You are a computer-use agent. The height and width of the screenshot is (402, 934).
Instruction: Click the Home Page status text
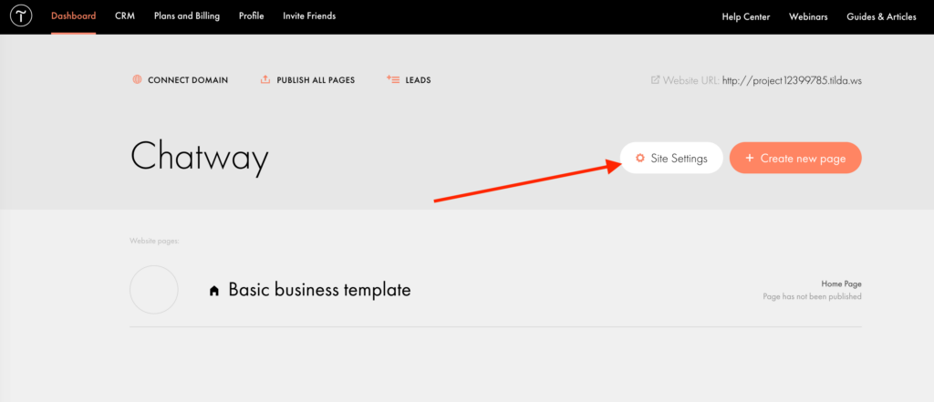click(841, 284)
